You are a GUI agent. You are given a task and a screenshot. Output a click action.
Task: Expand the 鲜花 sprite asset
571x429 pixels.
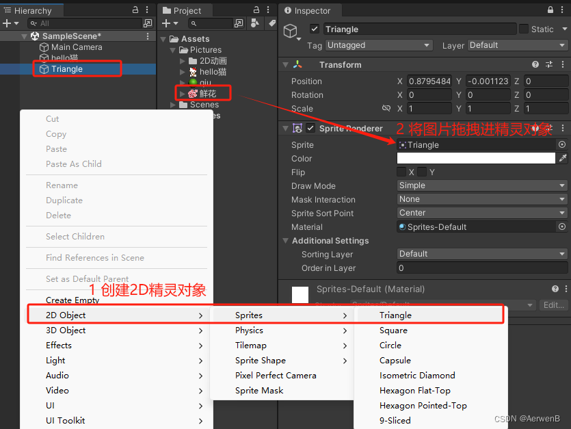coord(182,94)
